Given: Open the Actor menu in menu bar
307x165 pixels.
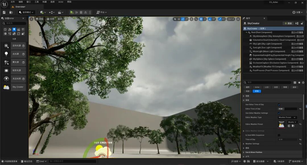Looking at the screenshot, I should (x=61, y=2).
